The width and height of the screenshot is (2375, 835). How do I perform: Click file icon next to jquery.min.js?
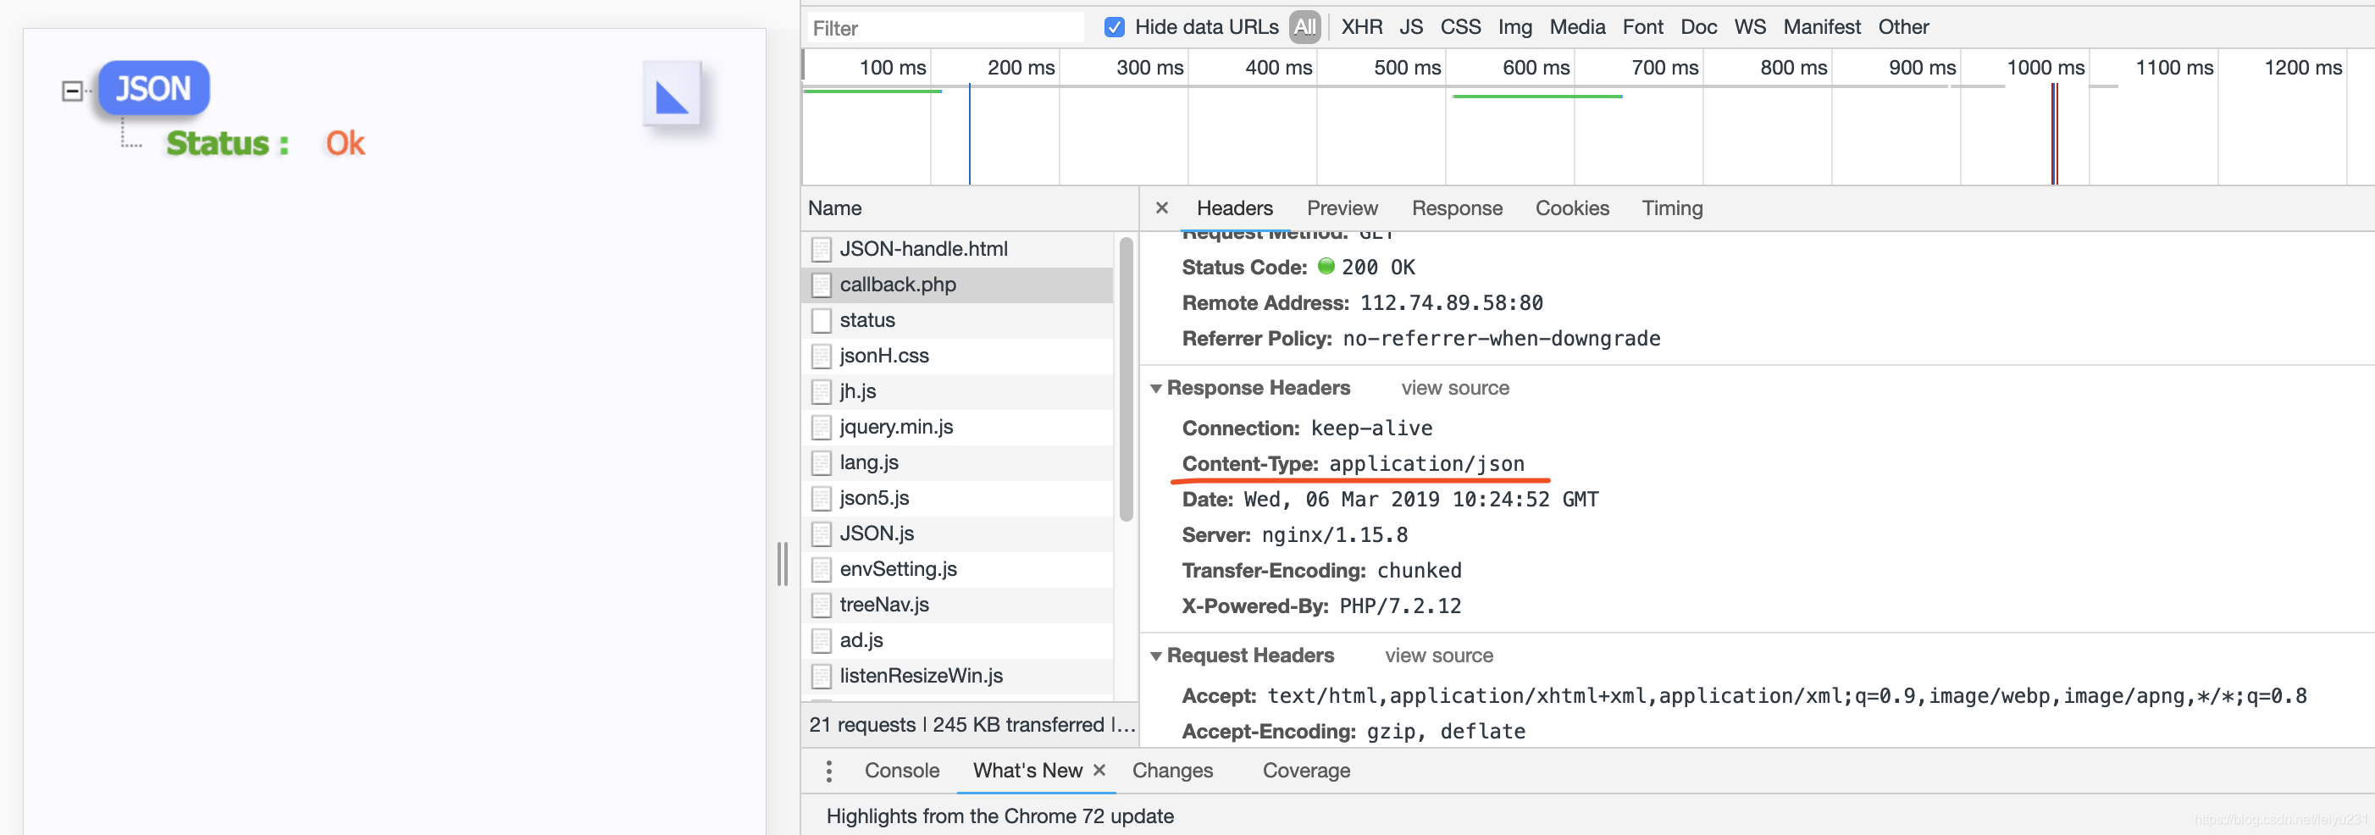tap(821, 427)
